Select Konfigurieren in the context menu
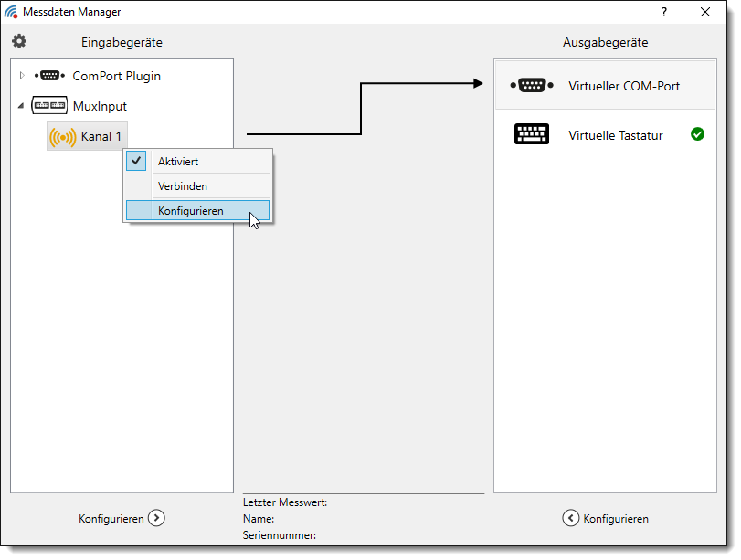Screen dimensions: 741x560 190,210
